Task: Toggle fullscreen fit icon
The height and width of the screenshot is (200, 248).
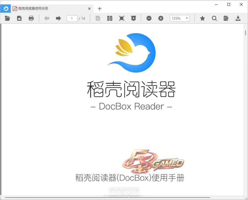Action: pos(122,18)
